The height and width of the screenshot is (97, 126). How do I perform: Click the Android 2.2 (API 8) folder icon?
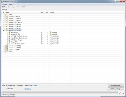(7, 50)
